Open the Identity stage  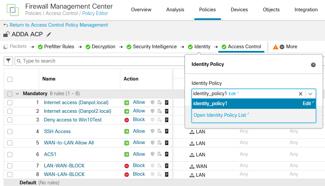[199, 47]
